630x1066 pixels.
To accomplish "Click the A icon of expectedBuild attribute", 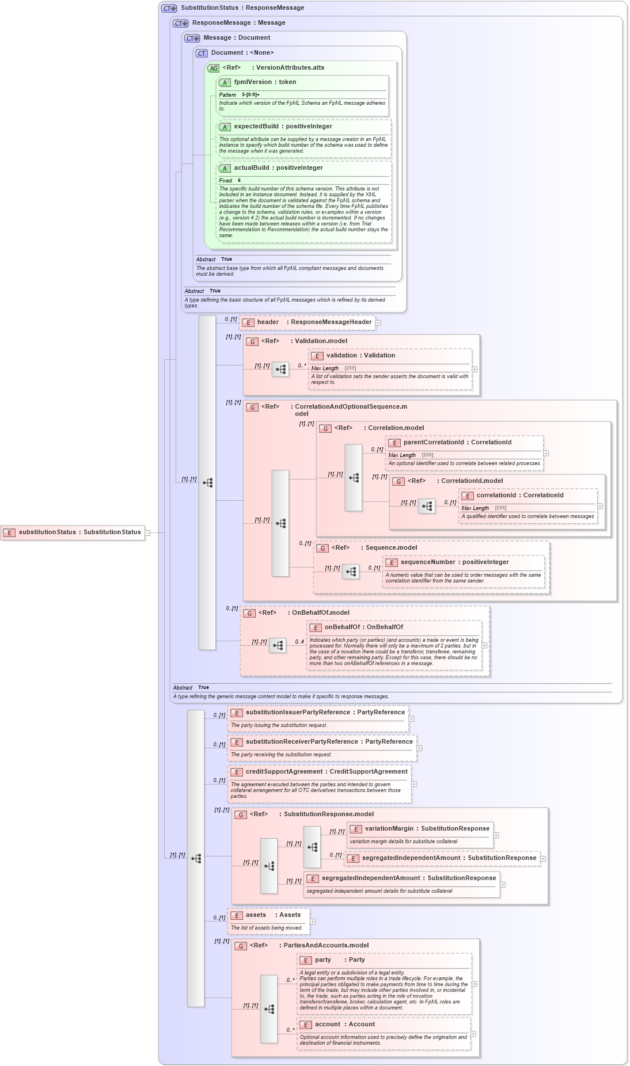I will 225,127.
